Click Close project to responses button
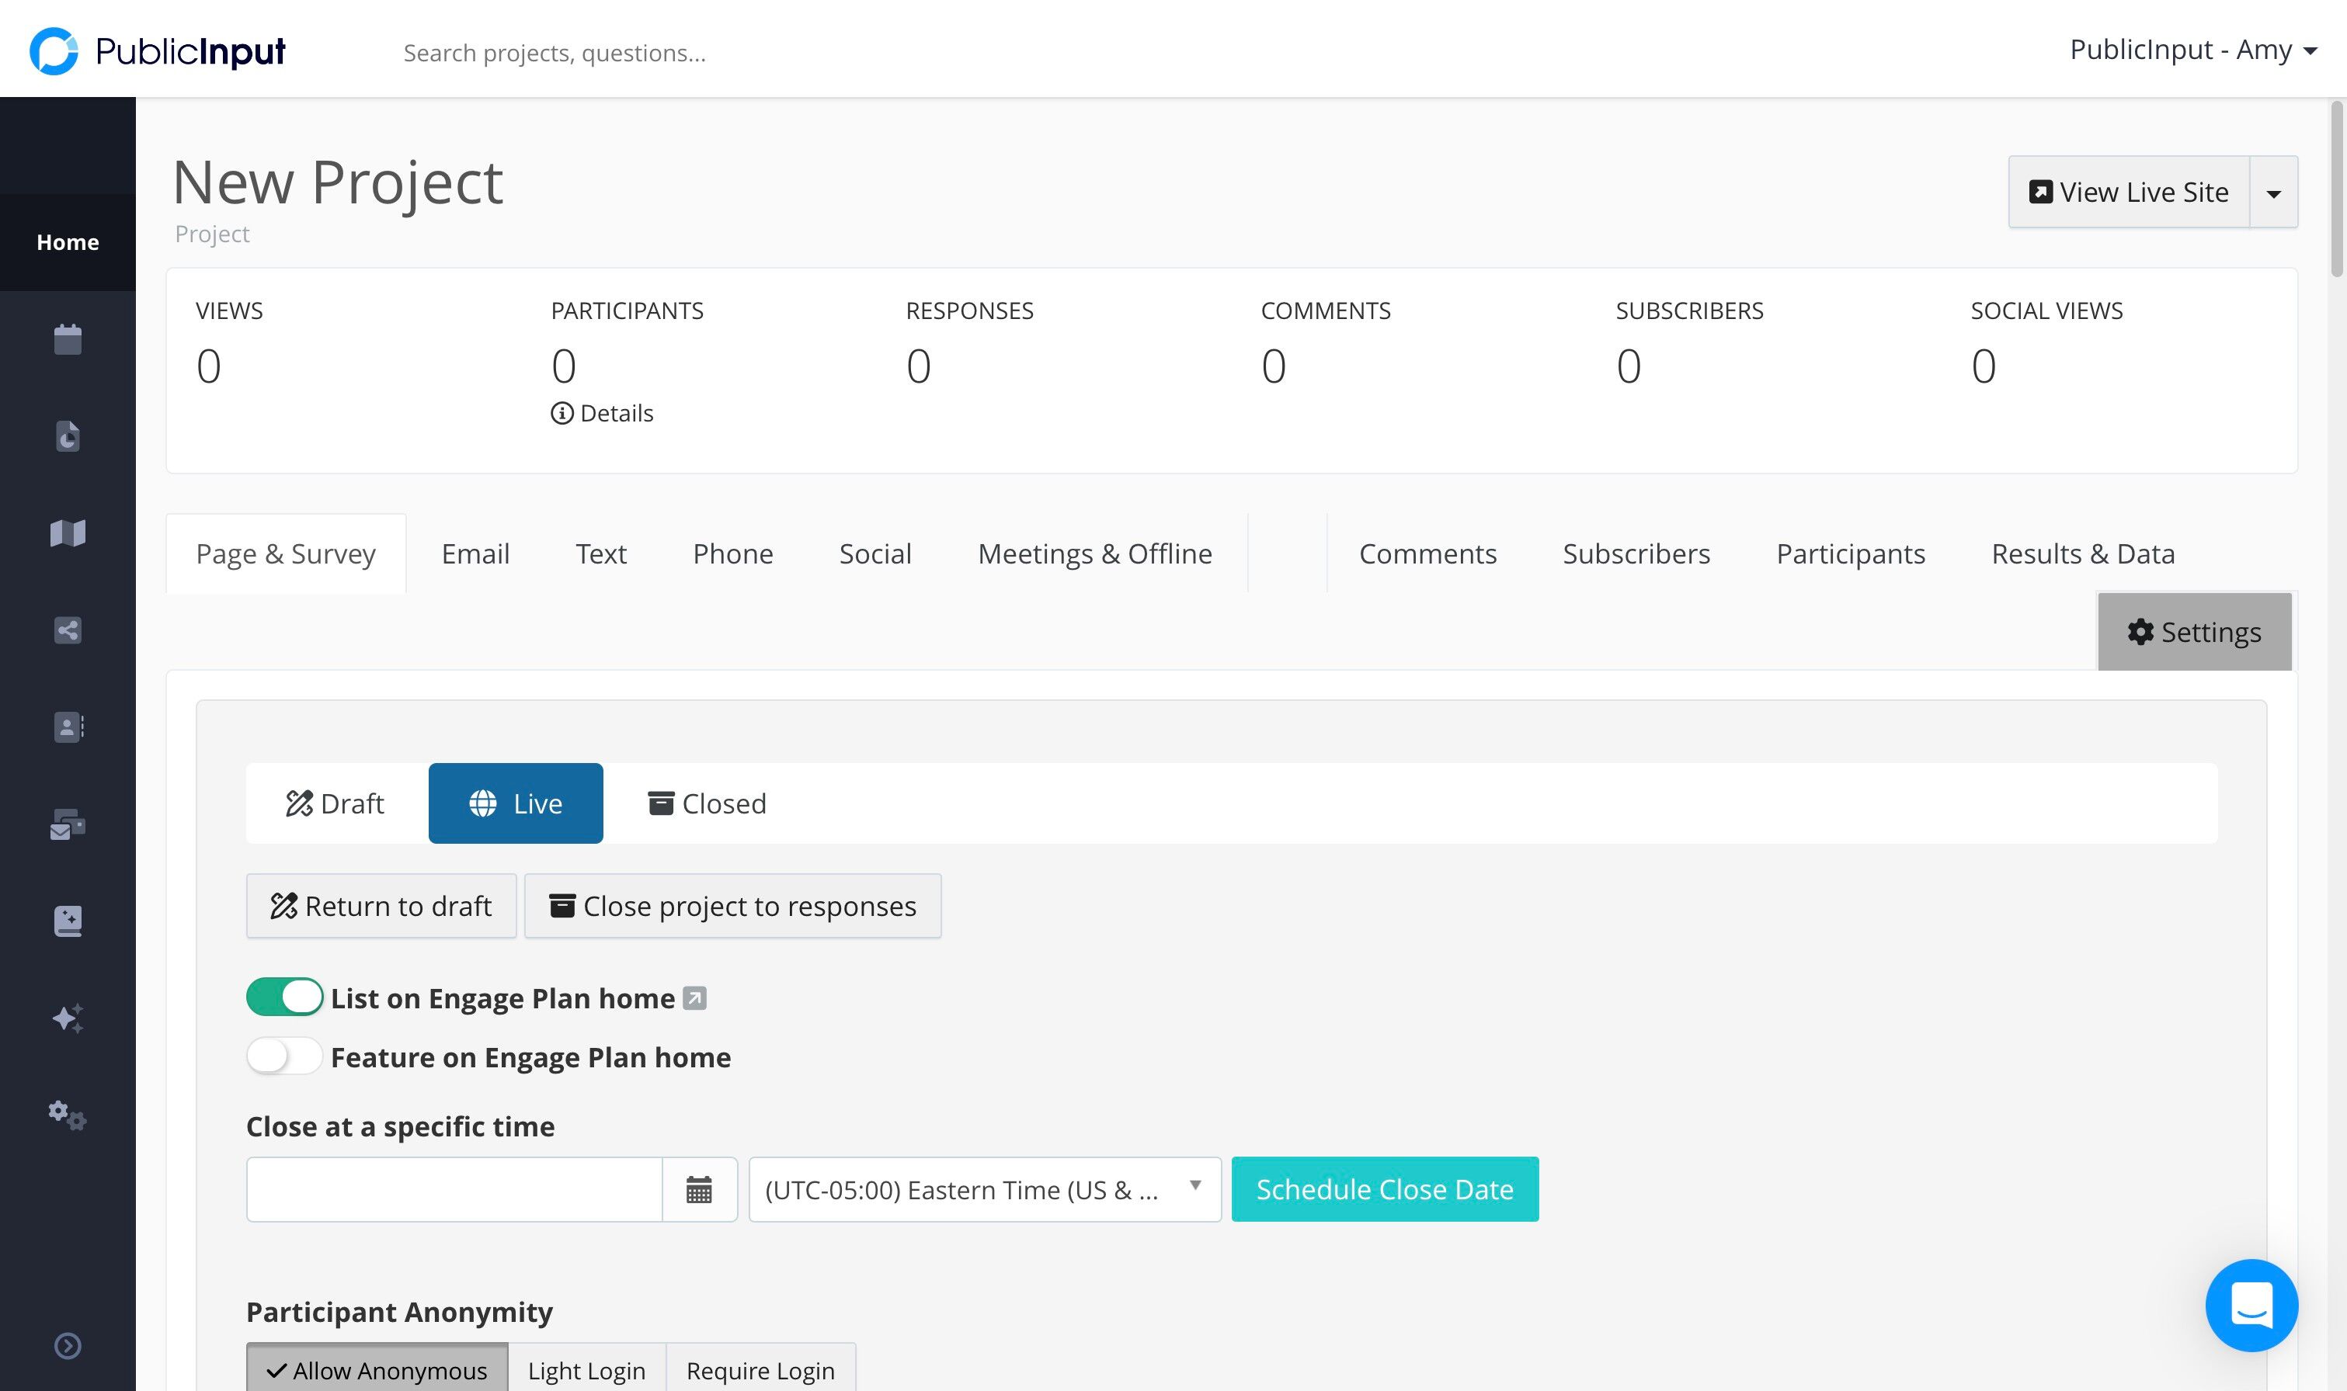The image size is (2347, 1391). [732, 907]
